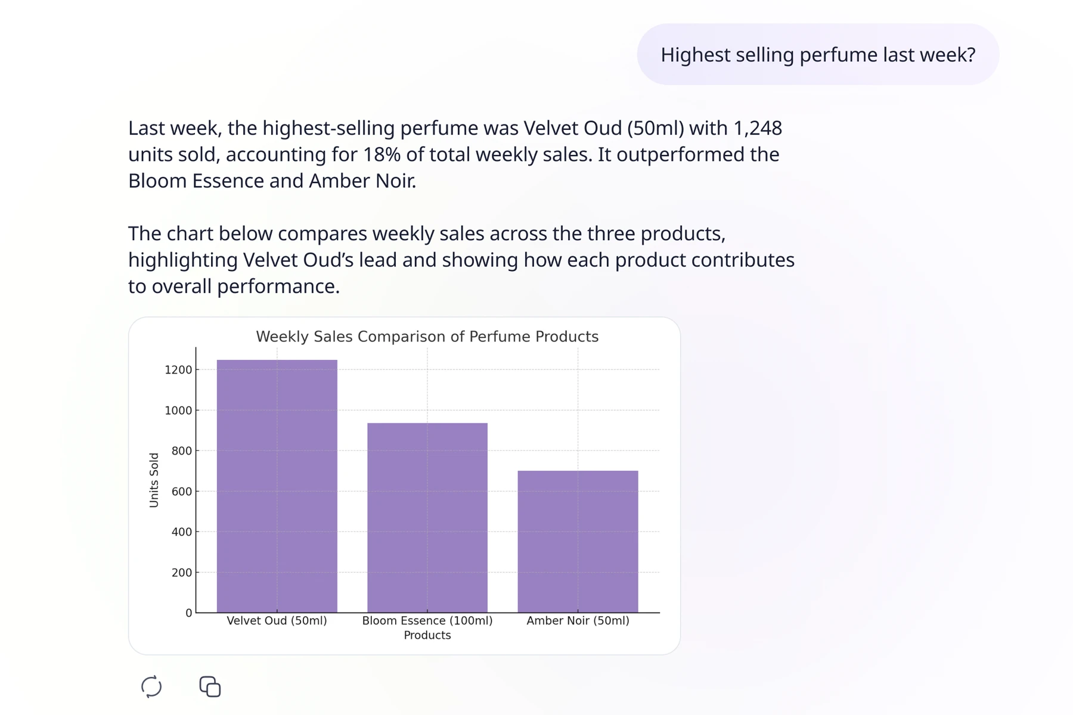
Task: Click the "Velvet Oud (50ml)" x-axis label
Action: coord(277,621)
